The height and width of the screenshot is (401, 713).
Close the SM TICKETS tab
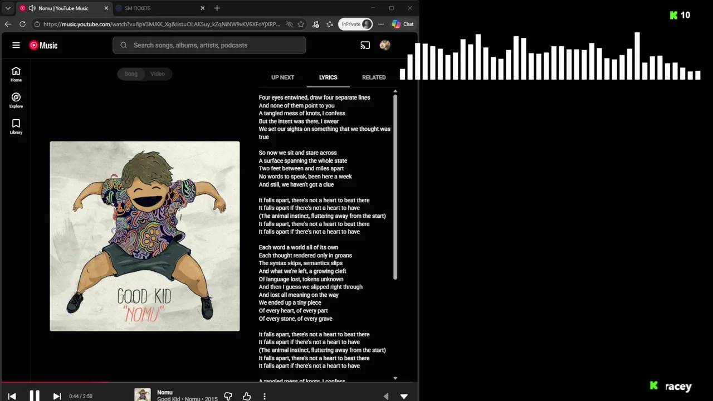pyautogui.click(x=203, y=8)
